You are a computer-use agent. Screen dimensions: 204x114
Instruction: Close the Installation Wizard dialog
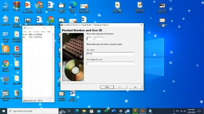[x=142, y=25]
